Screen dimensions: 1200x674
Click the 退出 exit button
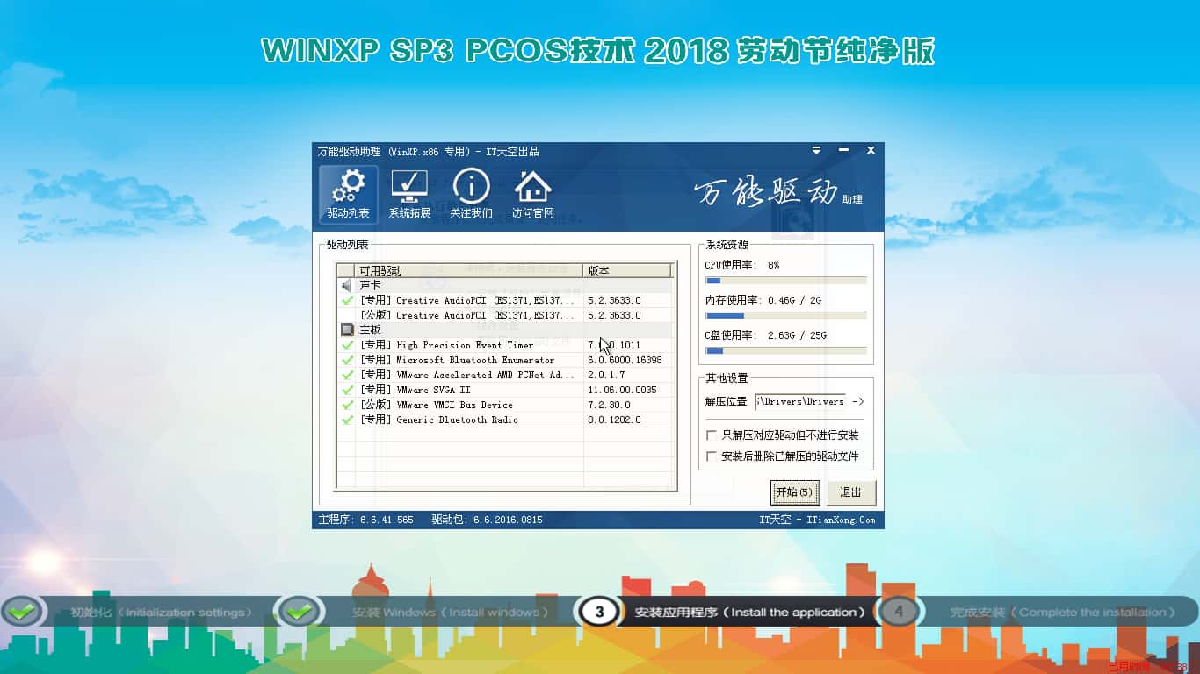(x=851, y=492)
